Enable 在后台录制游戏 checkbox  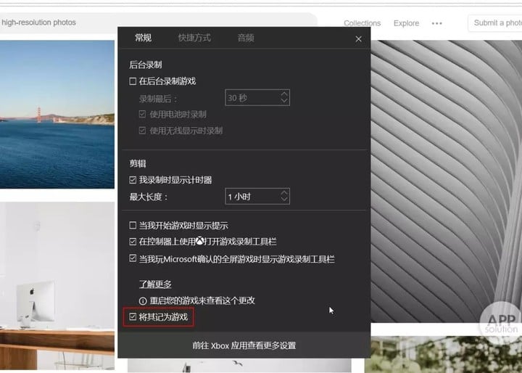click(133, 81)
